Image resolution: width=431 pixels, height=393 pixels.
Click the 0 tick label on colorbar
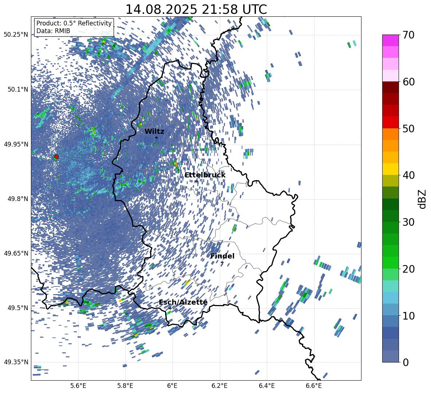point(406,362)
